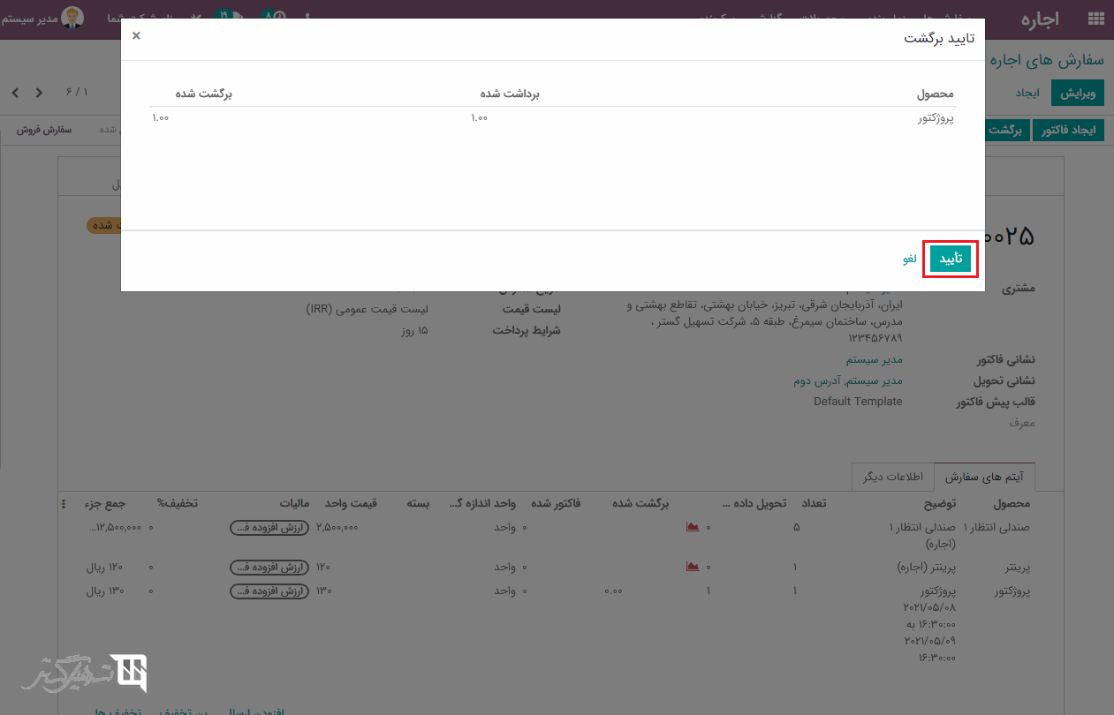The height and width of the screenshot is (715, 1114).
Task: Click the ویرایش edit button
Action: [1078, 93]
